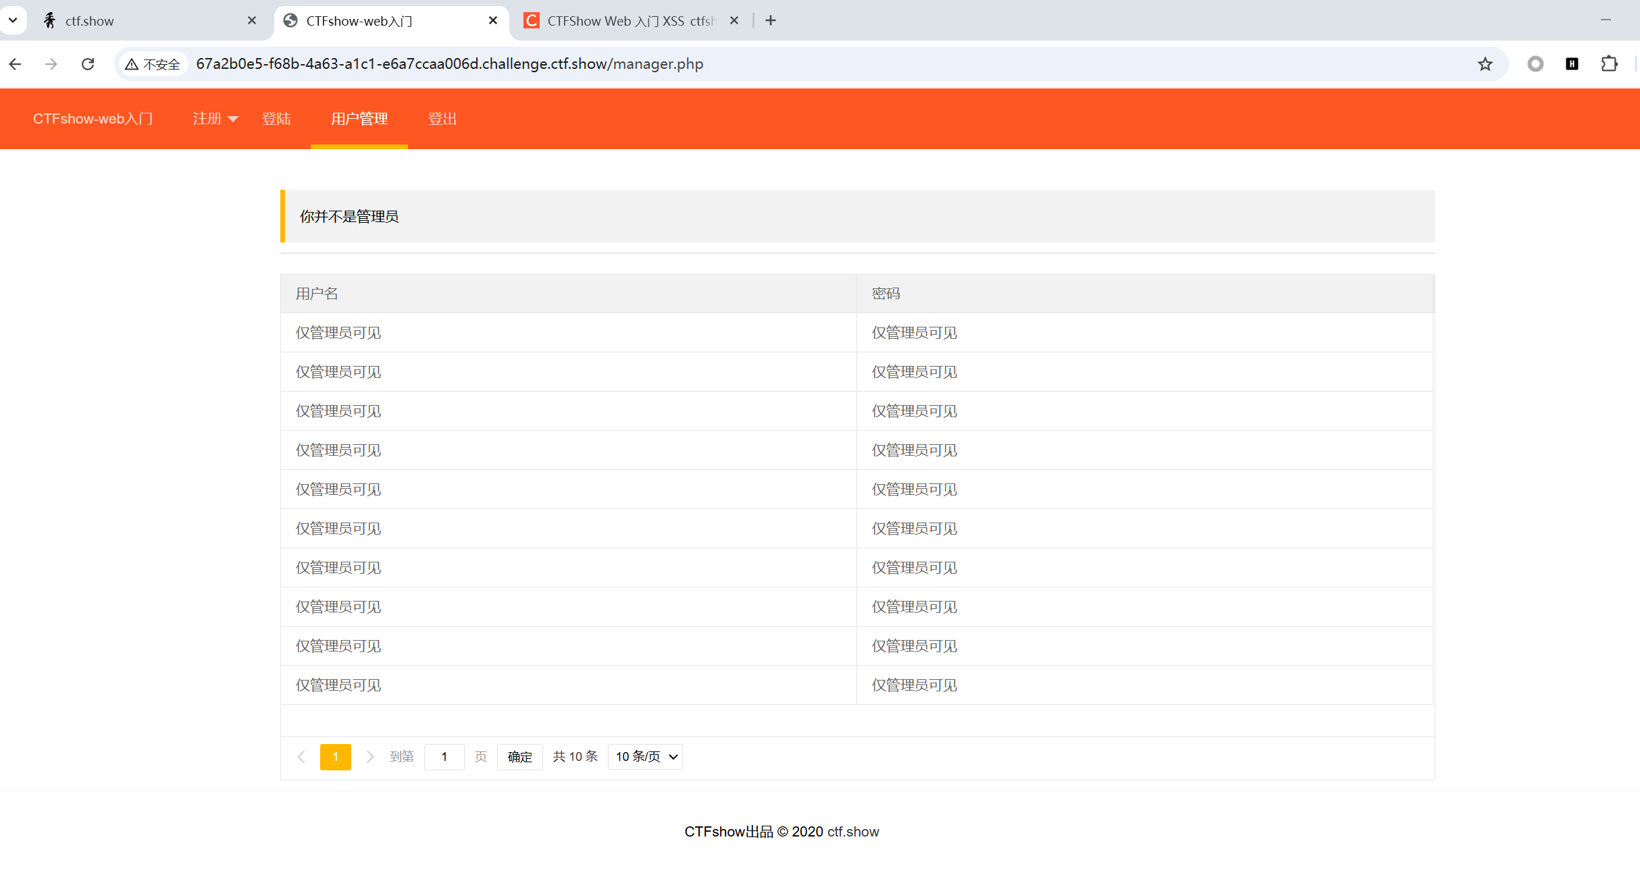1640x877 pixels.
Task: Bookmark this page with the star icon
Action: [1485, 64]
